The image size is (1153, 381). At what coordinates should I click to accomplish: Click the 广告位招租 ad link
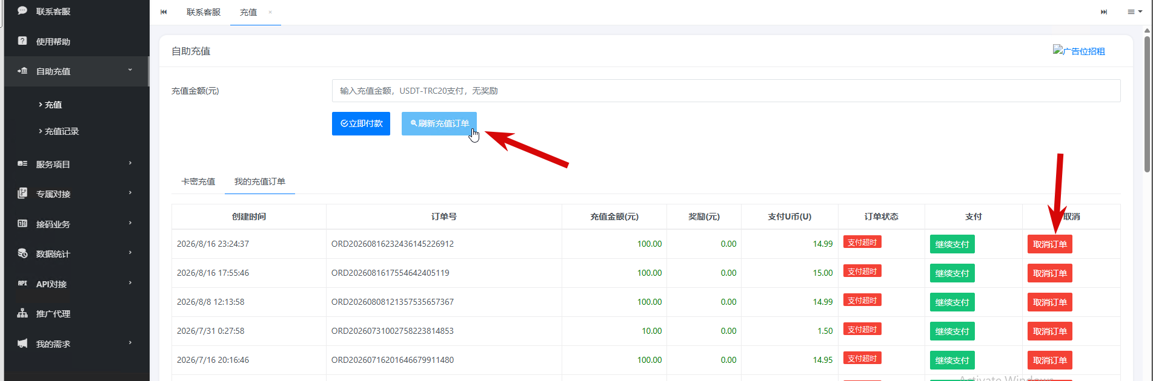[1079, 51]
